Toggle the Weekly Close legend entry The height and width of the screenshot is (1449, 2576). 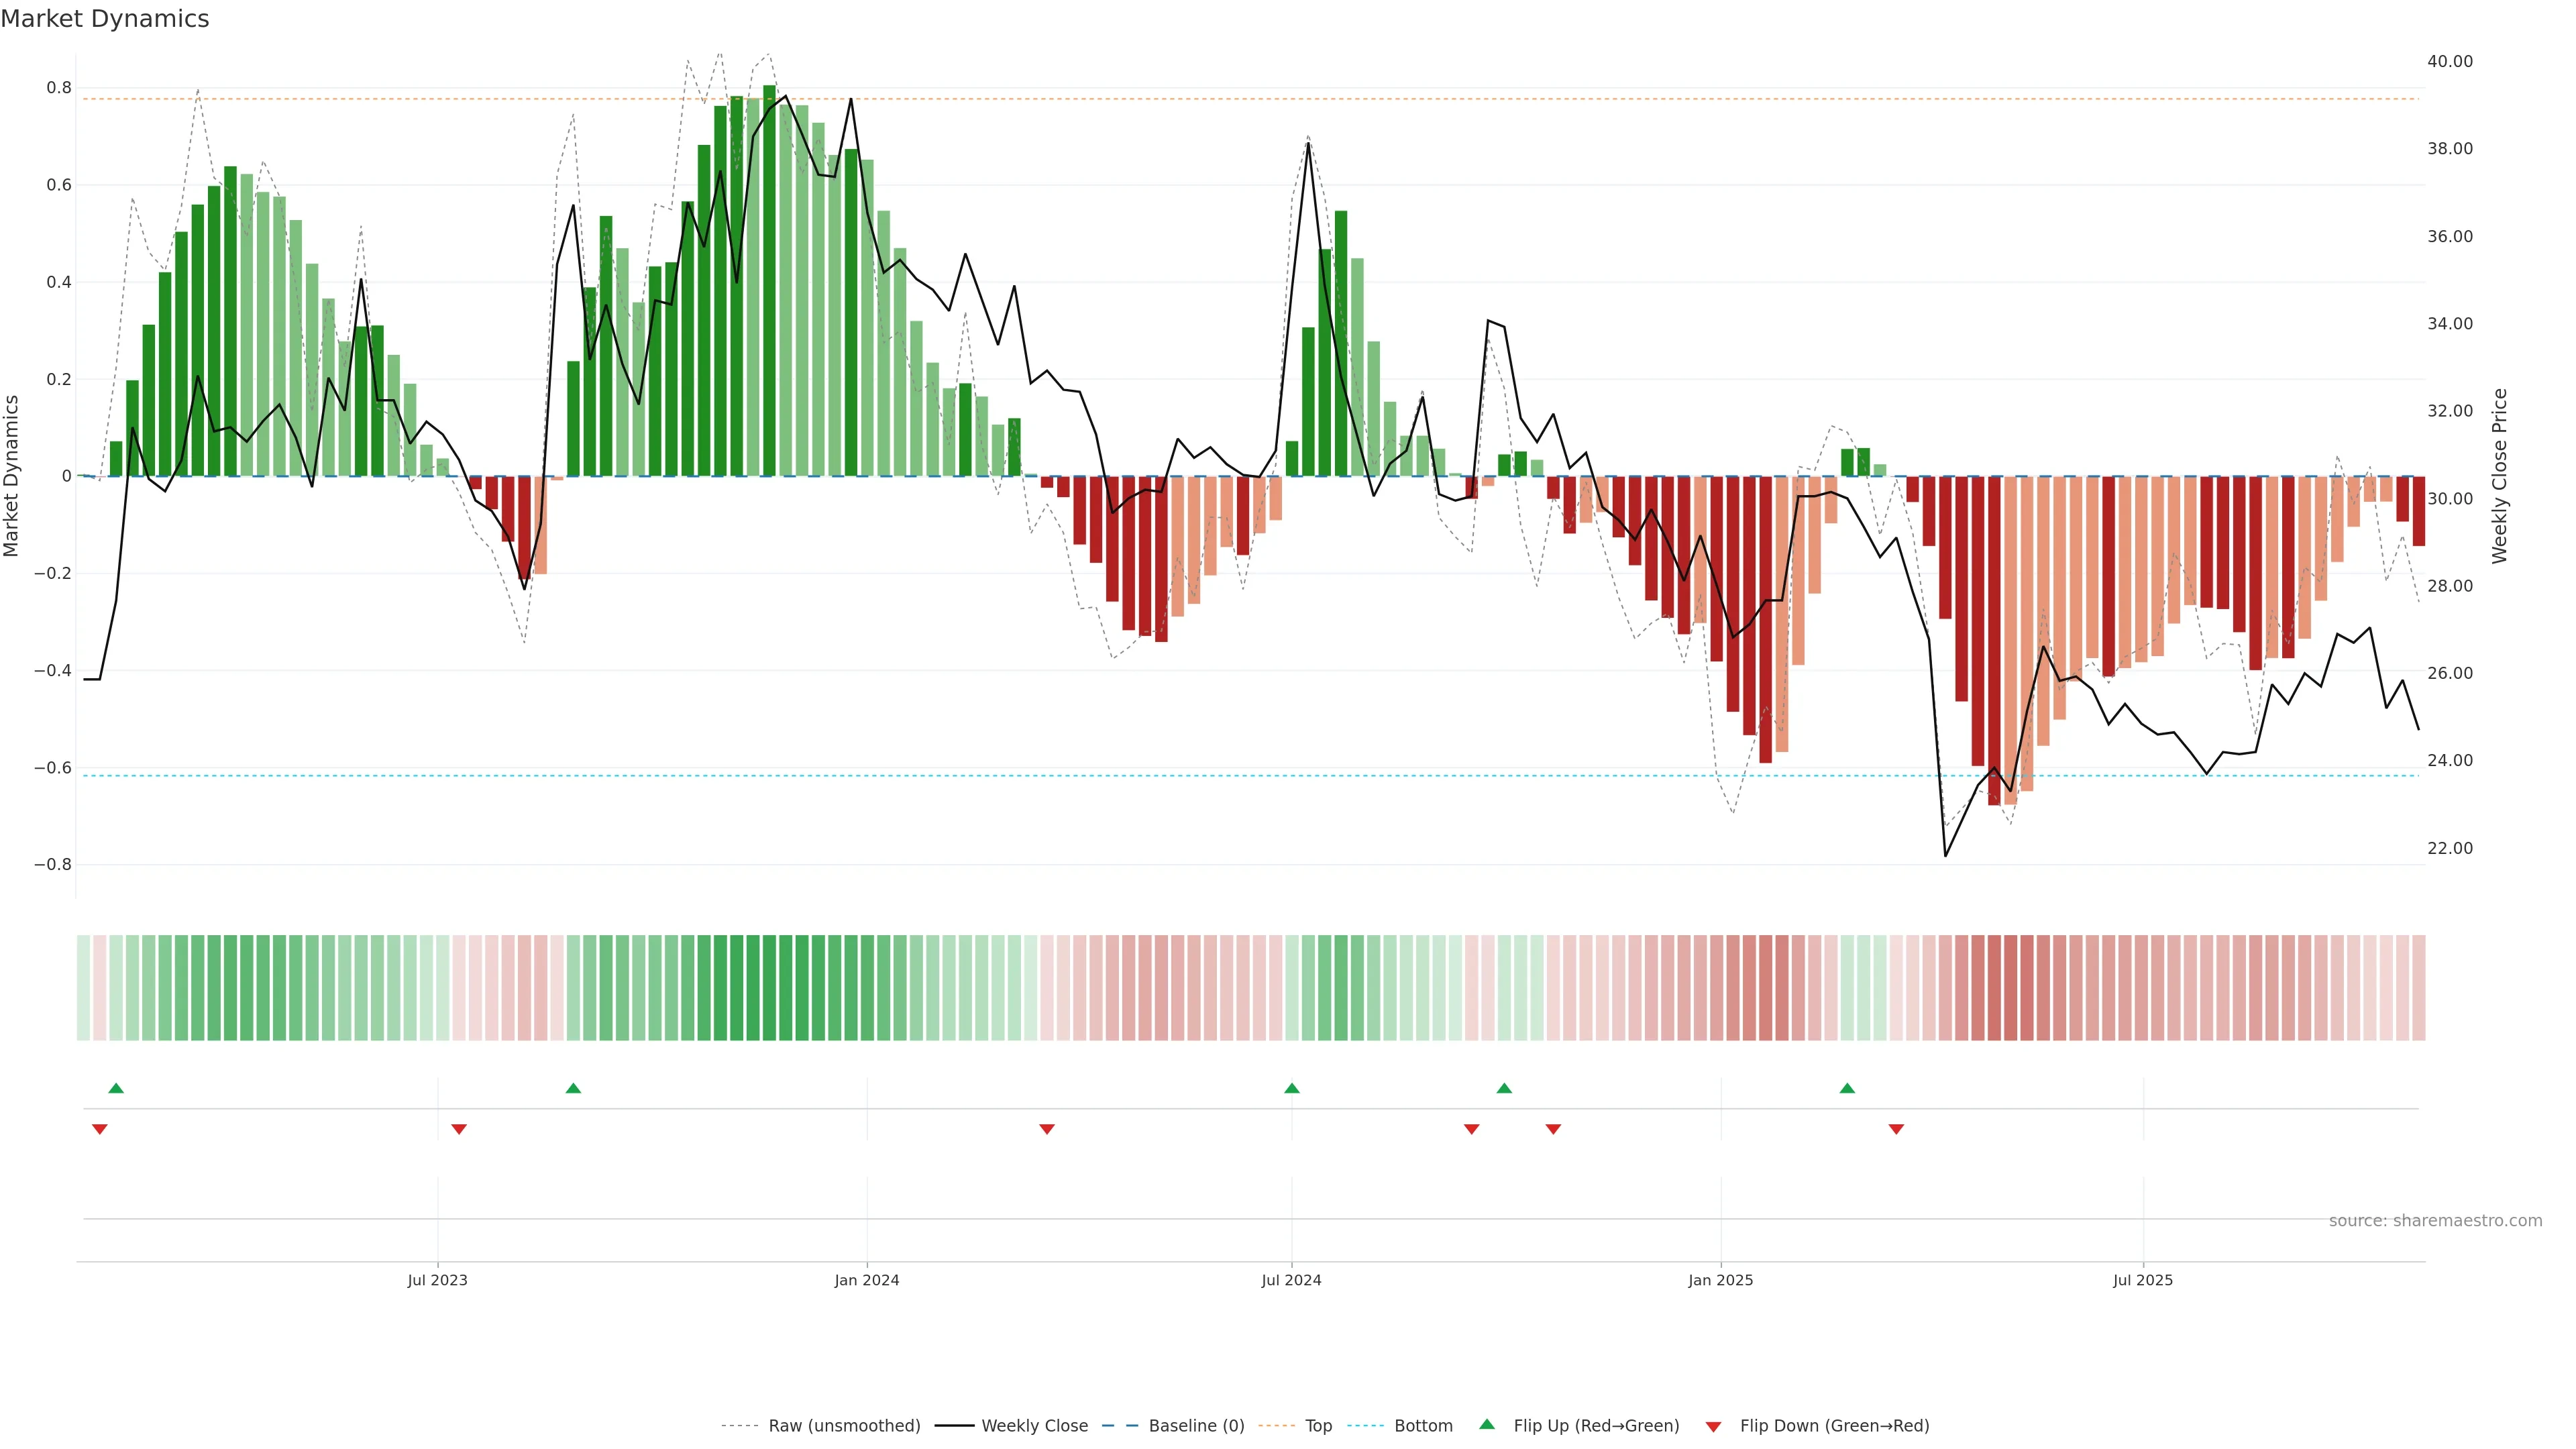click(1034, 1426)
